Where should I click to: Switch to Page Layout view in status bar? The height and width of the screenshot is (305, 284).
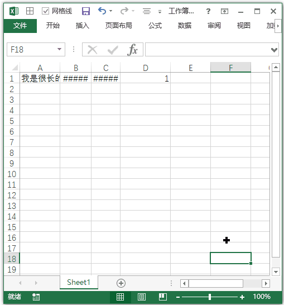point(142,297)
